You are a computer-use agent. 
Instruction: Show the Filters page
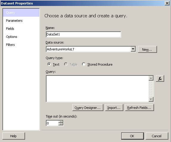[x=10, y=45]
